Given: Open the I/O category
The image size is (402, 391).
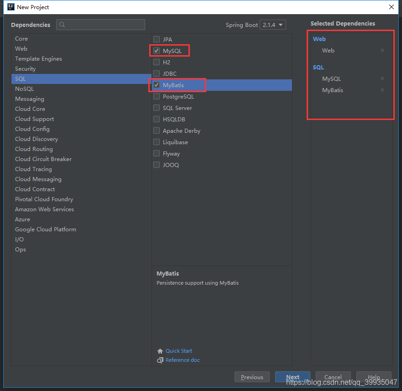Looking at the screenshot, I should pyautogui.click(x=82, y=239).
